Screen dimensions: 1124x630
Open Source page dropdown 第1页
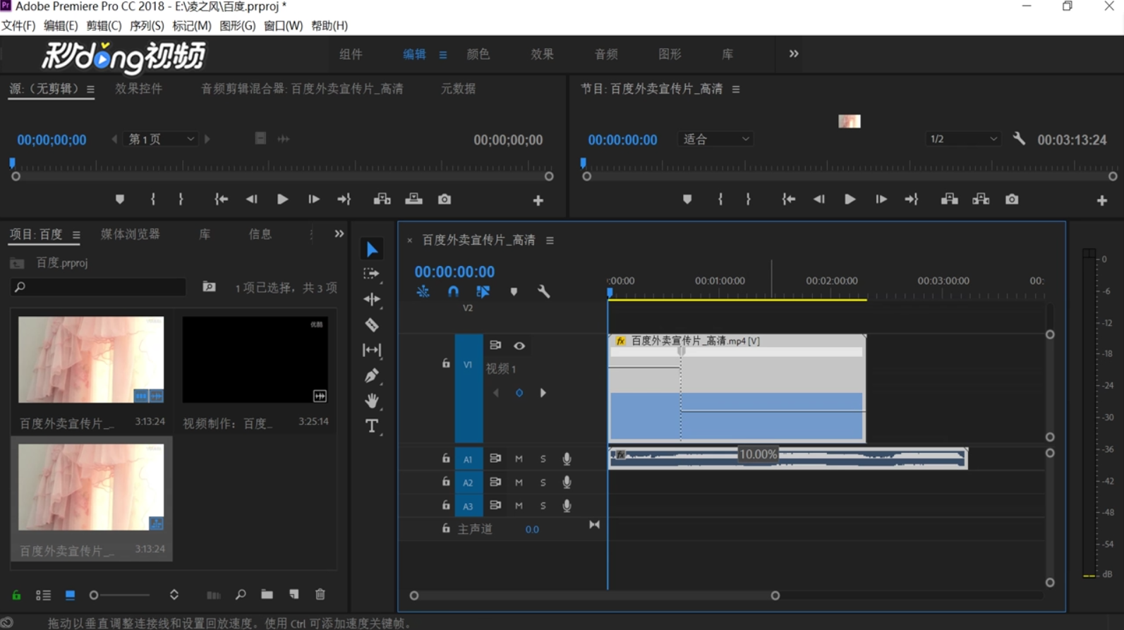(161, 139)
